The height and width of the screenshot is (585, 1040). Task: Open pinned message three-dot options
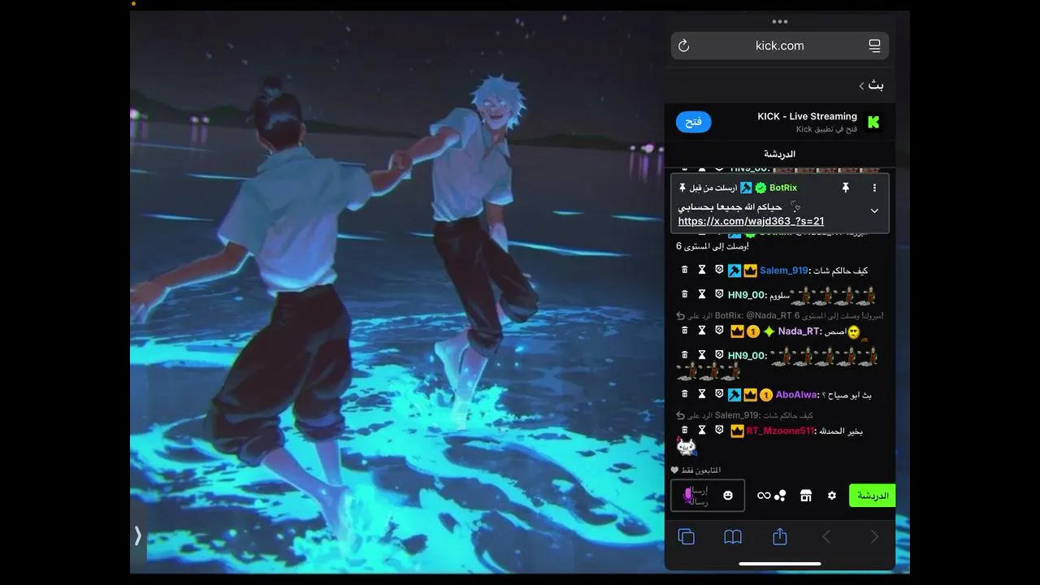click(874, 188)
